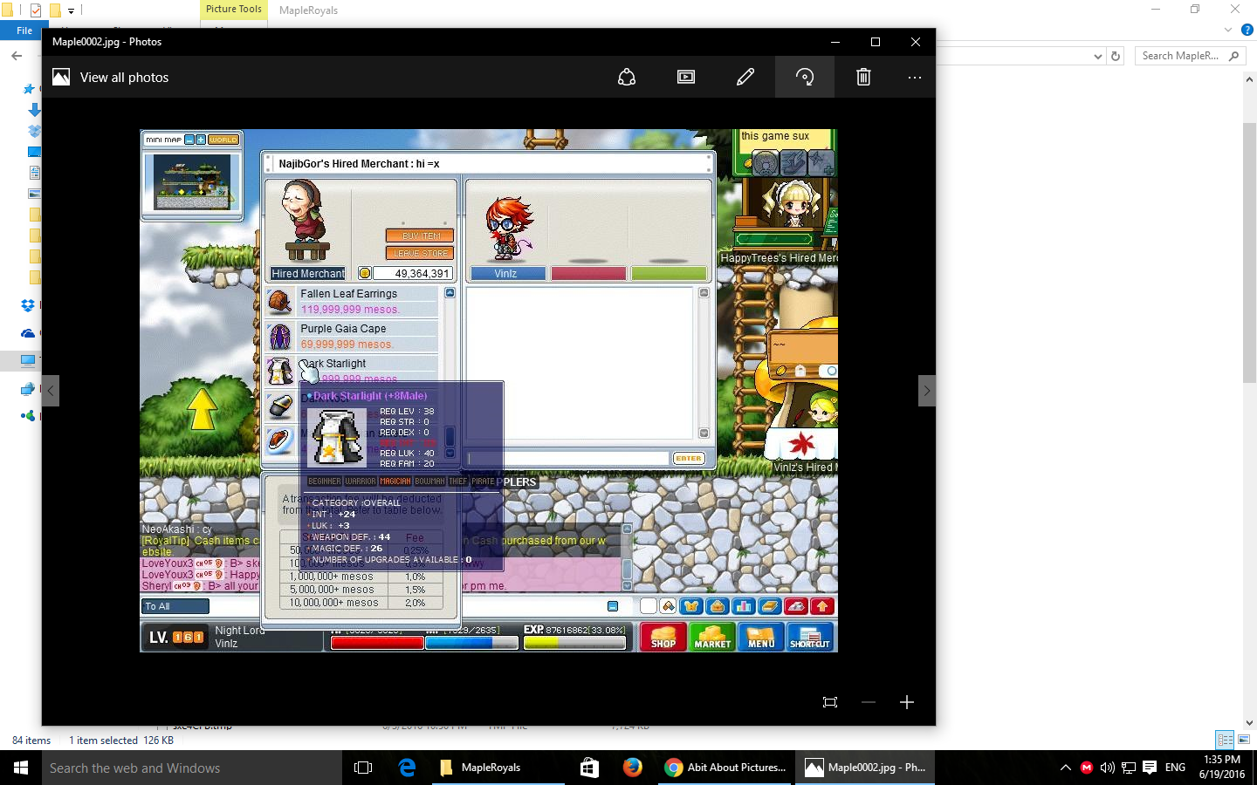Click the red SHOP game button

click(663, 637)
